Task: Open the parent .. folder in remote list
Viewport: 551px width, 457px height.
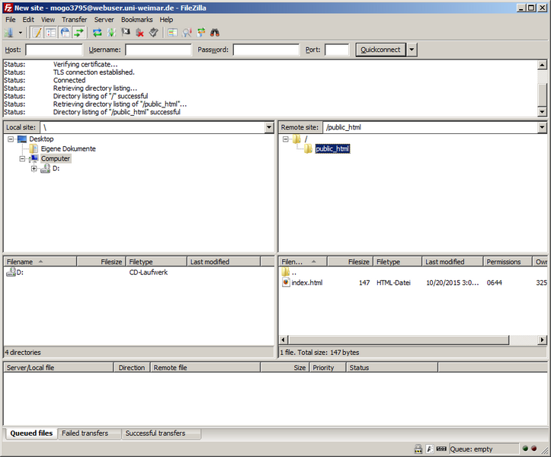Action: click(x=294, y=273)
